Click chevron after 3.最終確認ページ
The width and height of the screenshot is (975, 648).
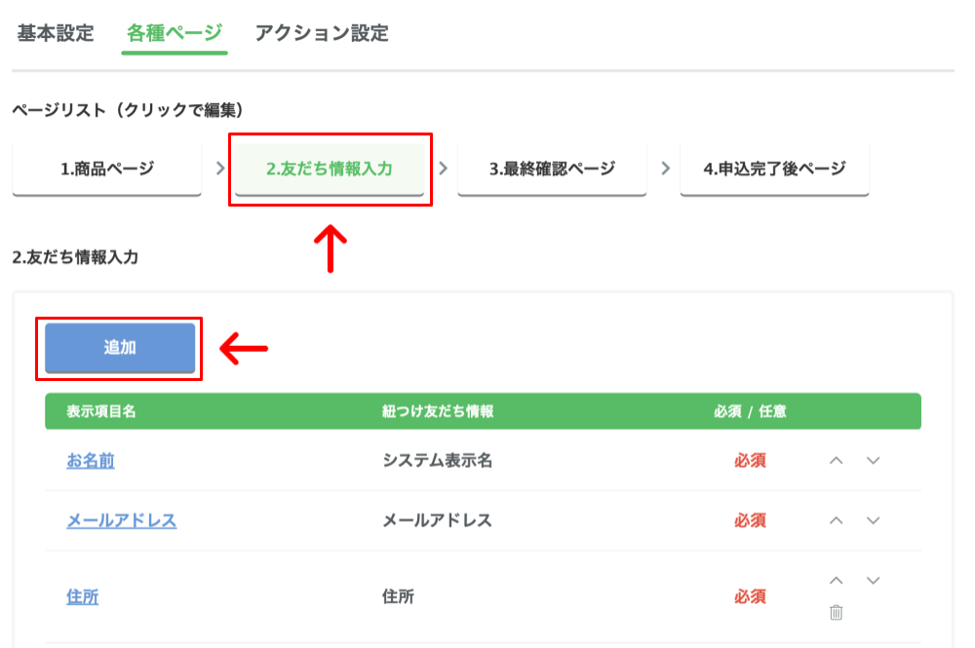(x=665, y=168)
